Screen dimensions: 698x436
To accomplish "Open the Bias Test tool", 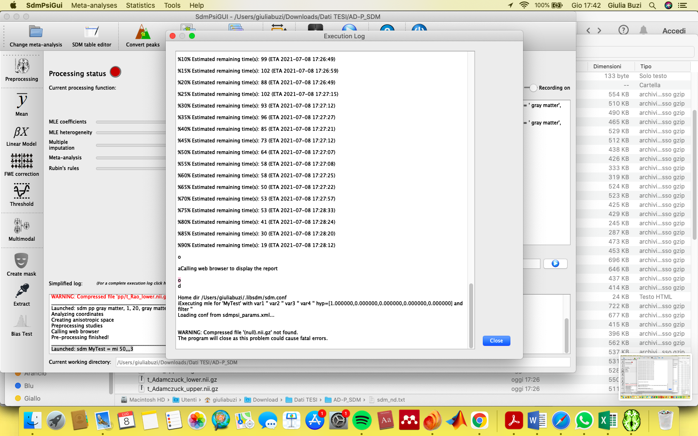I will tap(22, 325).
